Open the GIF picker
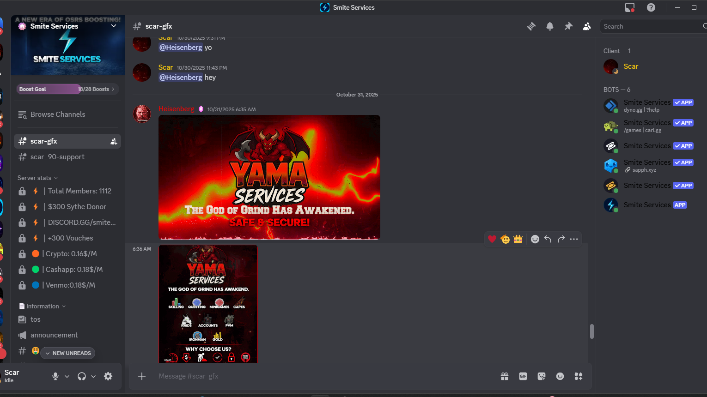 523,376
